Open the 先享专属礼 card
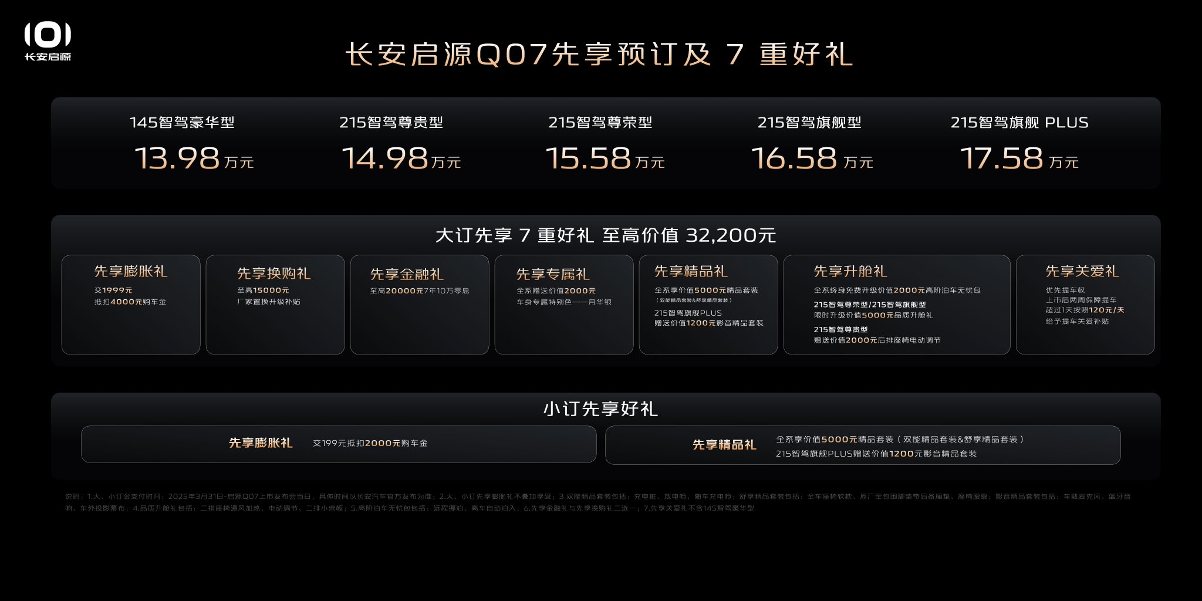Viewport: 1202px width, 601px height. 564,305
